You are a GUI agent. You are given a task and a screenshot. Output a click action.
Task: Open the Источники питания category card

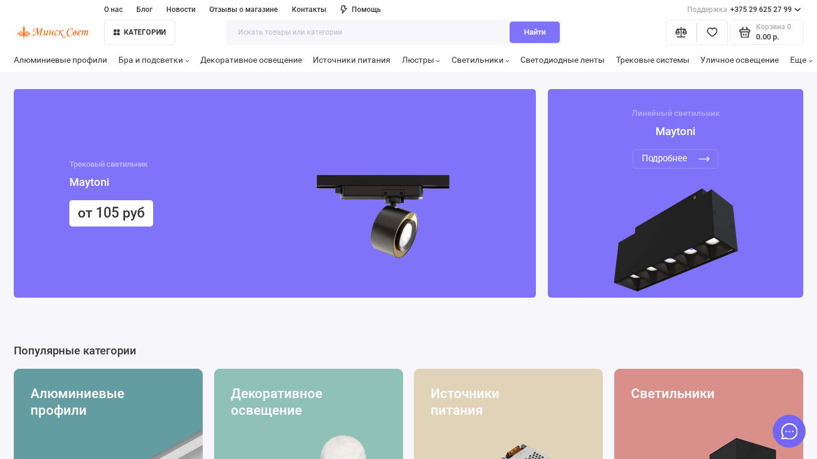click(x=508, y=414)
